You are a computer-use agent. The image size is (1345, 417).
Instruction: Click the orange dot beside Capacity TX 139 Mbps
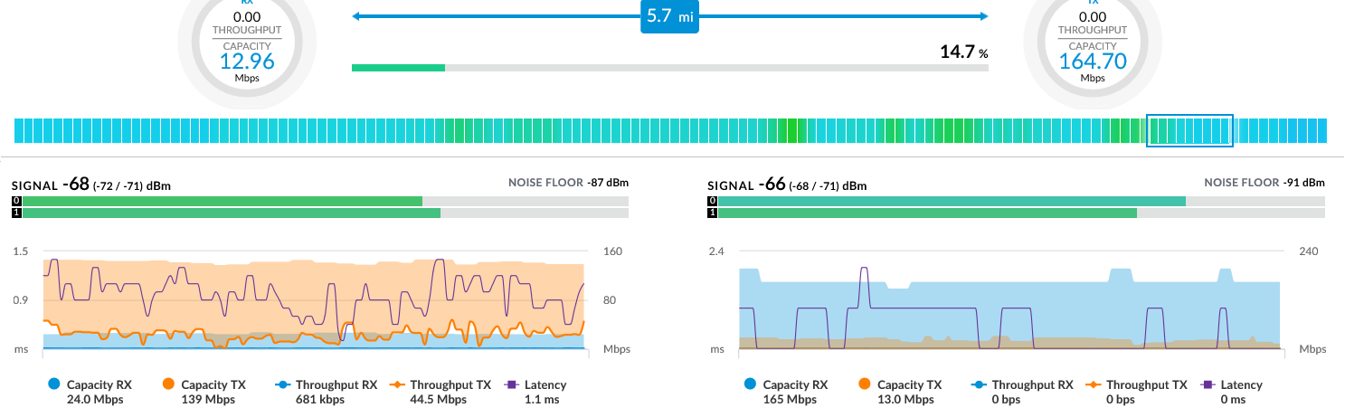coord(166,385)
